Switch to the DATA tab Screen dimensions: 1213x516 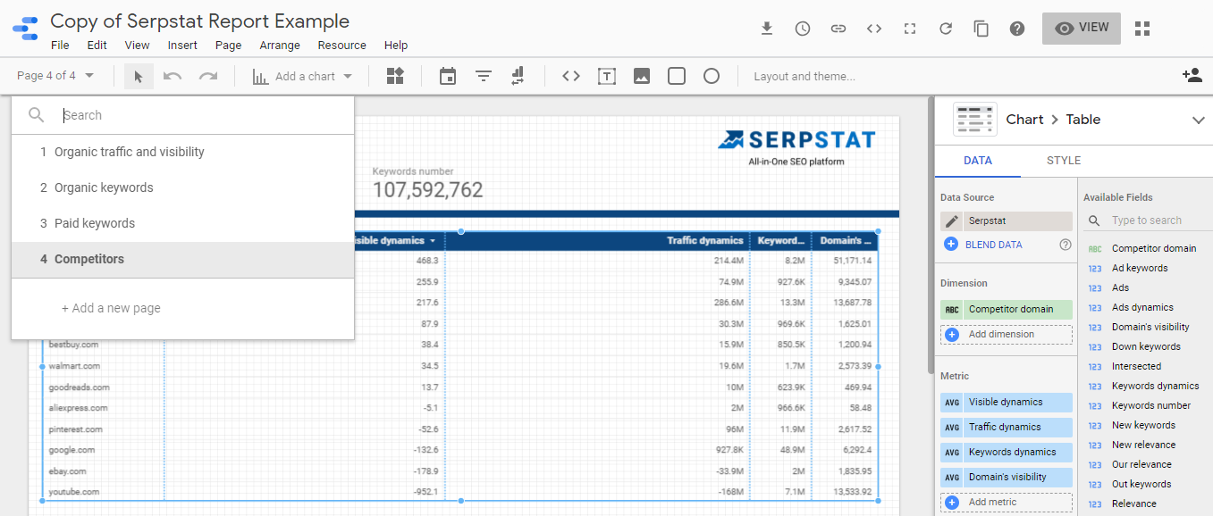pos(978,161)
